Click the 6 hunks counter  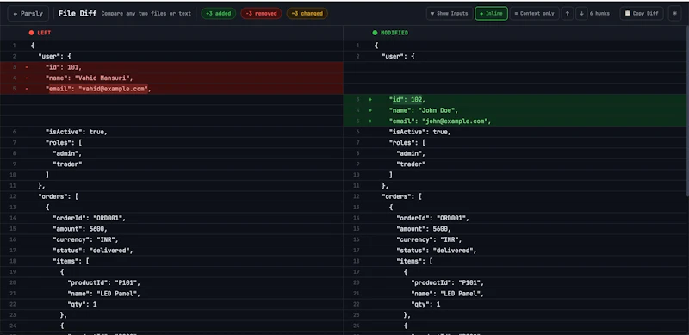pos(599,14)
